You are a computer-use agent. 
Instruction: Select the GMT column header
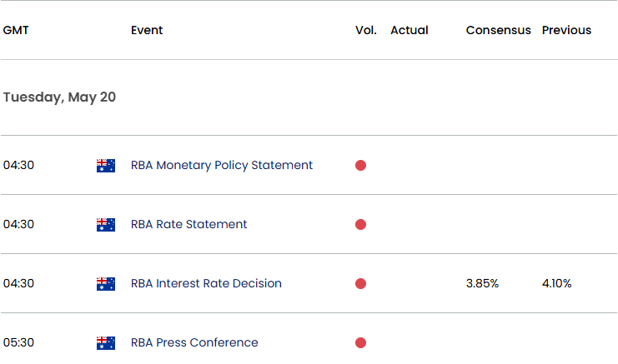click(16, 30)
